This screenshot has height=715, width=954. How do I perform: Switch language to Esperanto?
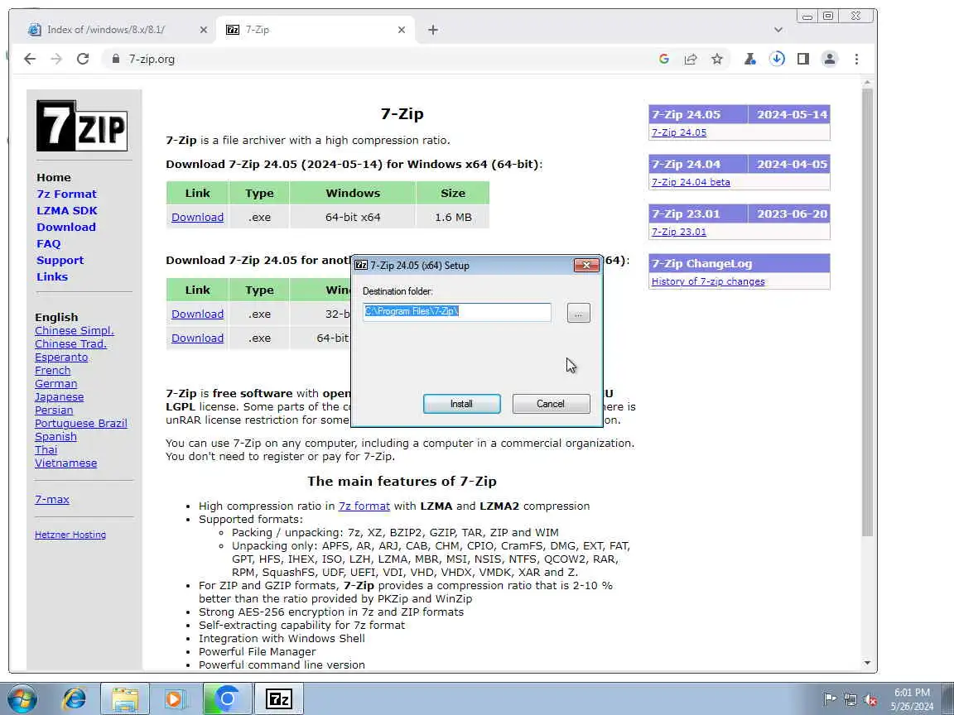61,357
